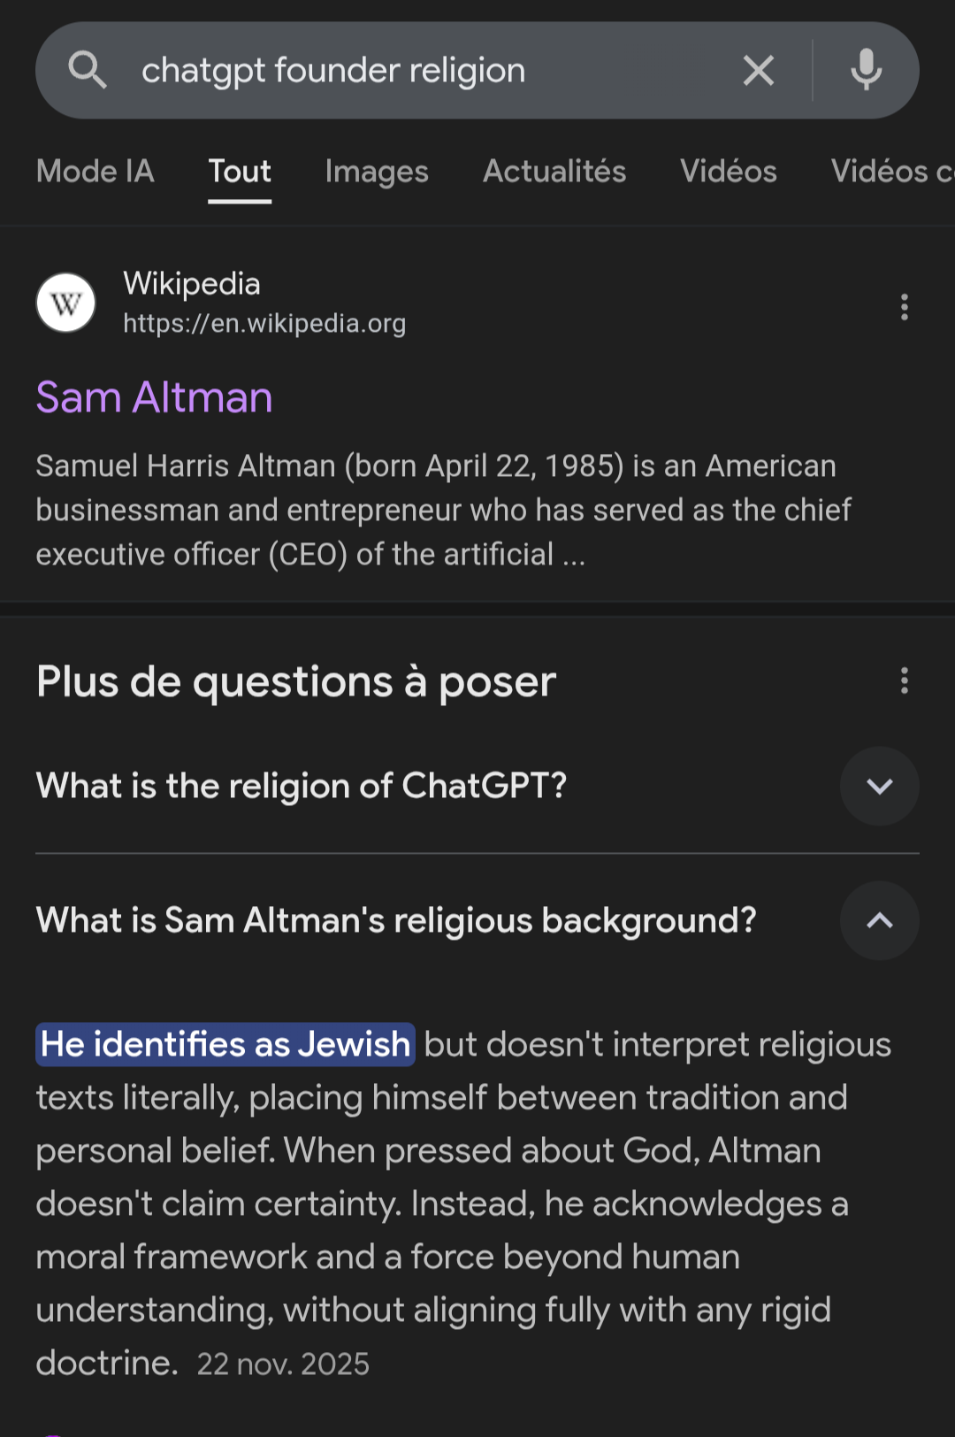Click the search magnifier icon

[x=88, y=70]
